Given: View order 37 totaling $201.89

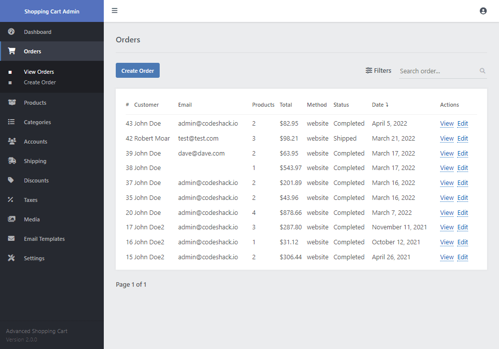Looking at the screenshot, I should tap(447, 183).
